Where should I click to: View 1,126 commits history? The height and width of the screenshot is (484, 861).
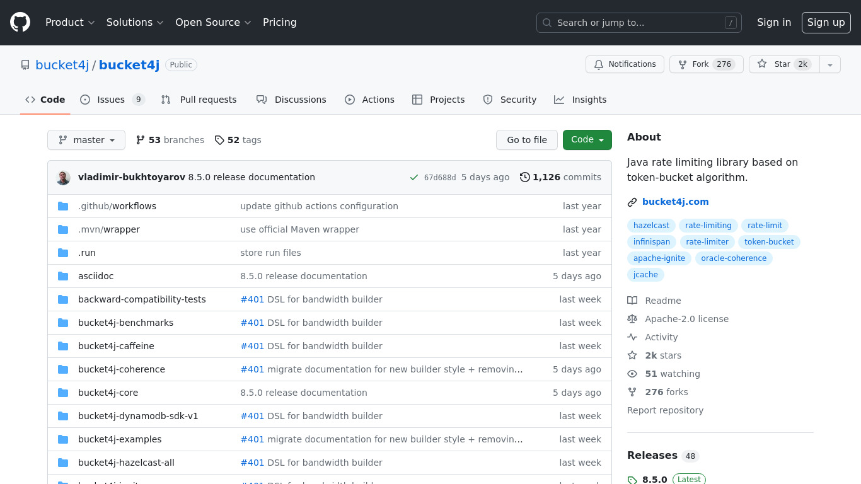pos(560,177)
